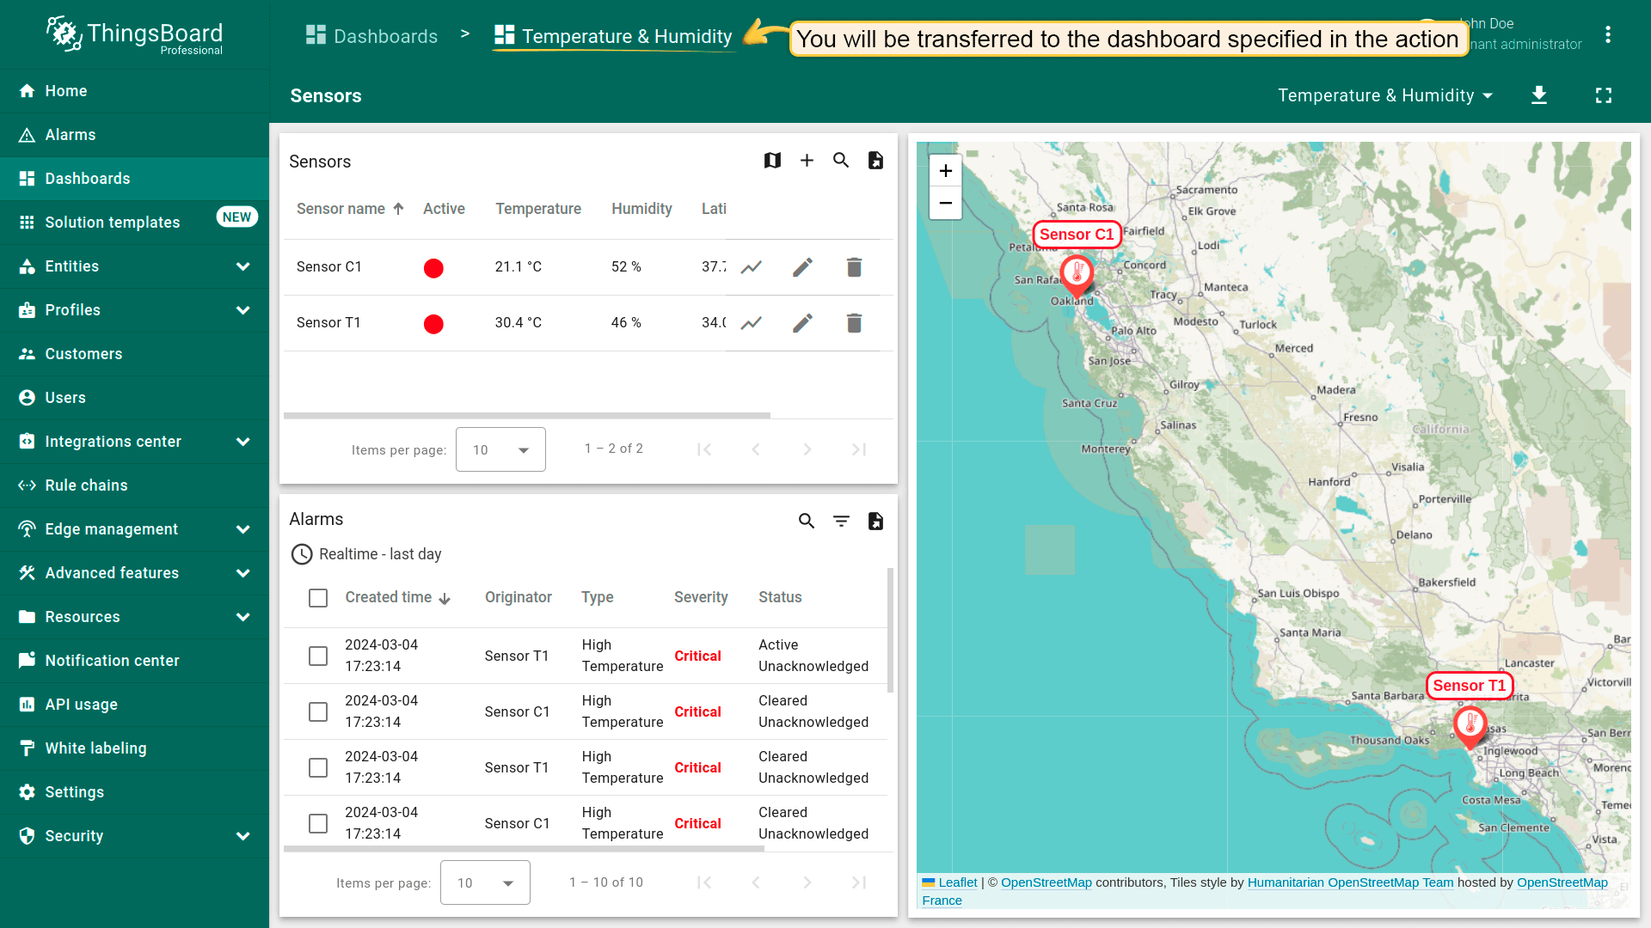The image size is (1651, 928).
Task: Edit Sensor T1 with pencil icon
Action: [802, 323]
